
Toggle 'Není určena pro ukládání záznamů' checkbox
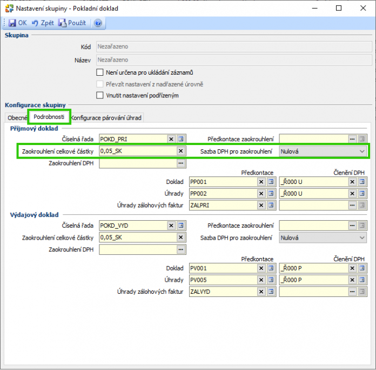tap(100, 72)
